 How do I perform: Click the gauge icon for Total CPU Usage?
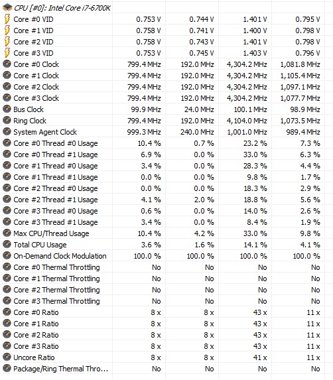[7, 244]
